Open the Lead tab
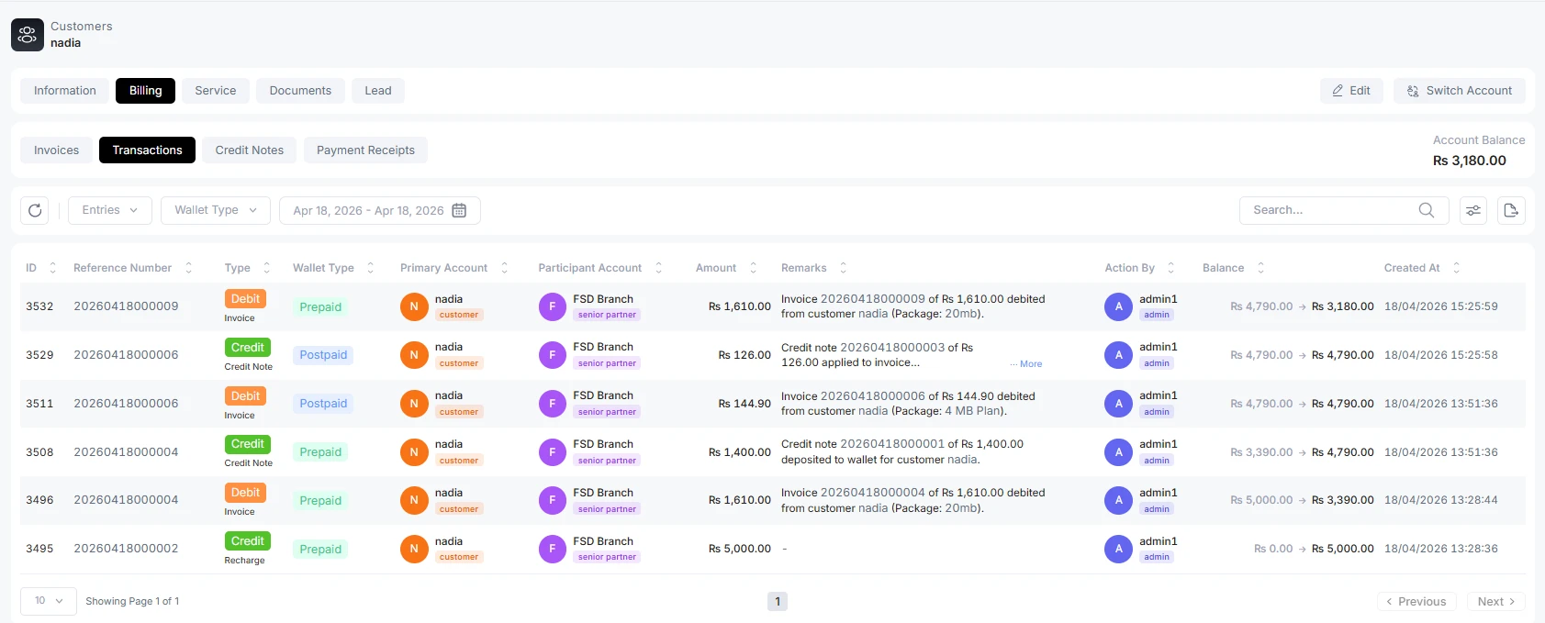The image size is (1545, 623). pos(378,91)
